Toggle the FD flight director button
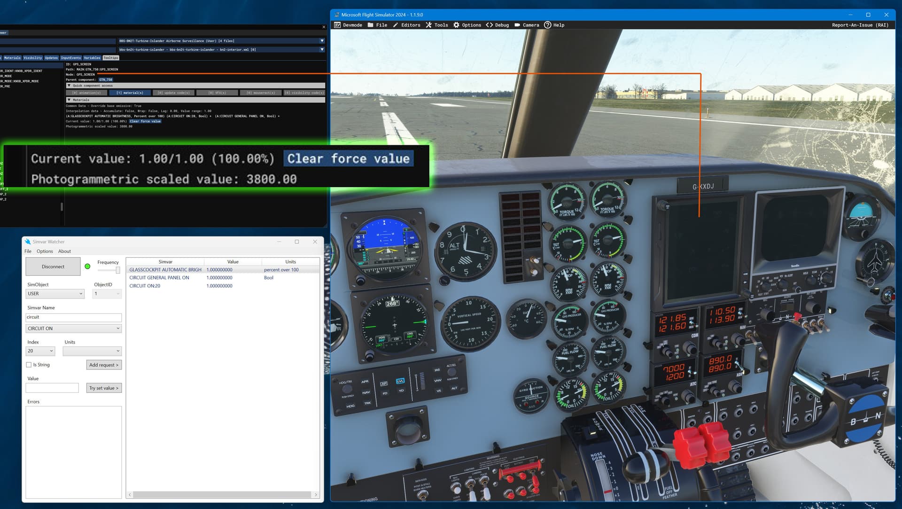This screenshot has width=902, height=509. click(385, 393)
